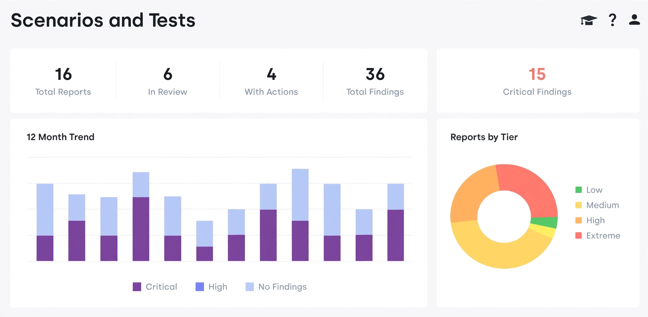648x317 pixels.
Task: Toggle the Critical legend swatch
Action: click(137, 287)
